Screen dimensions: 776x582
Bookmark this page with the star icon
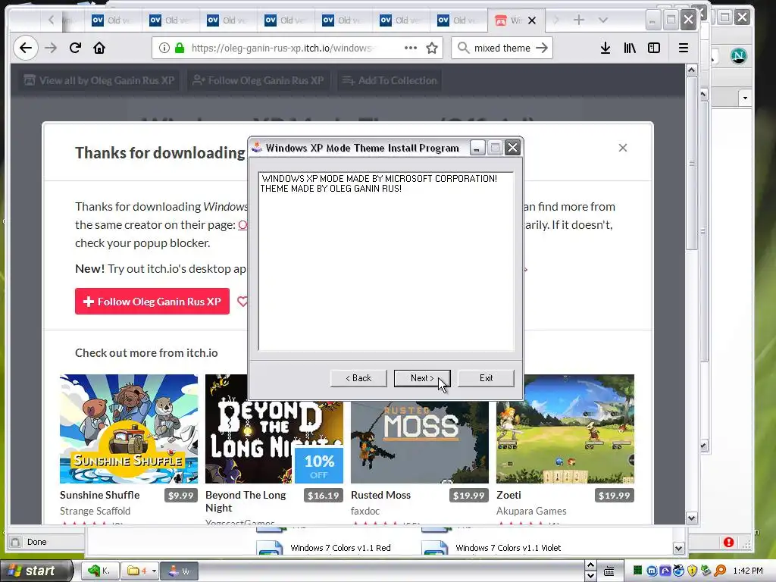(x=432, y=48)
